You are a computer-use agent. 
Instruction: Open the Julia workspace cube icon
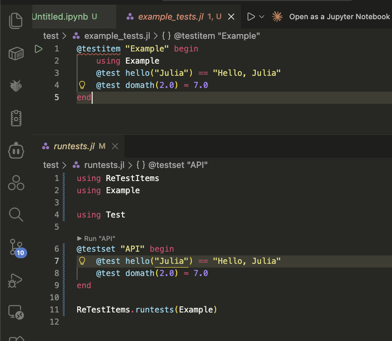[16, 53]
